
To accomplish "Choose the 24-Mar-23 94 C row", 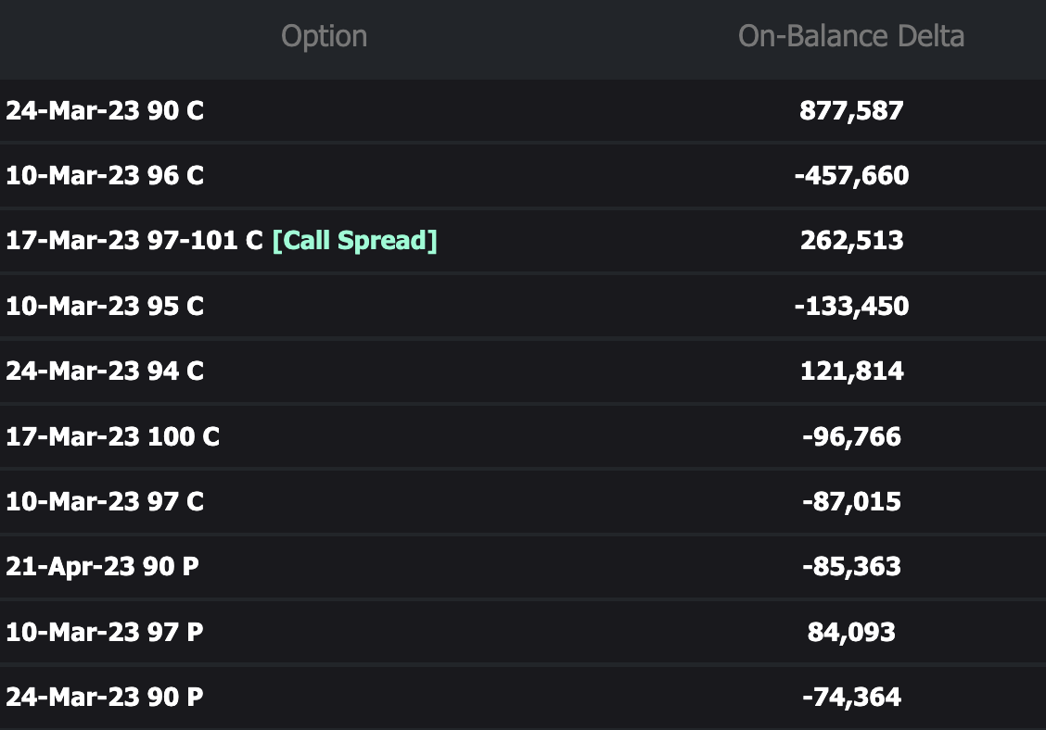I will (x=523, y=371).
